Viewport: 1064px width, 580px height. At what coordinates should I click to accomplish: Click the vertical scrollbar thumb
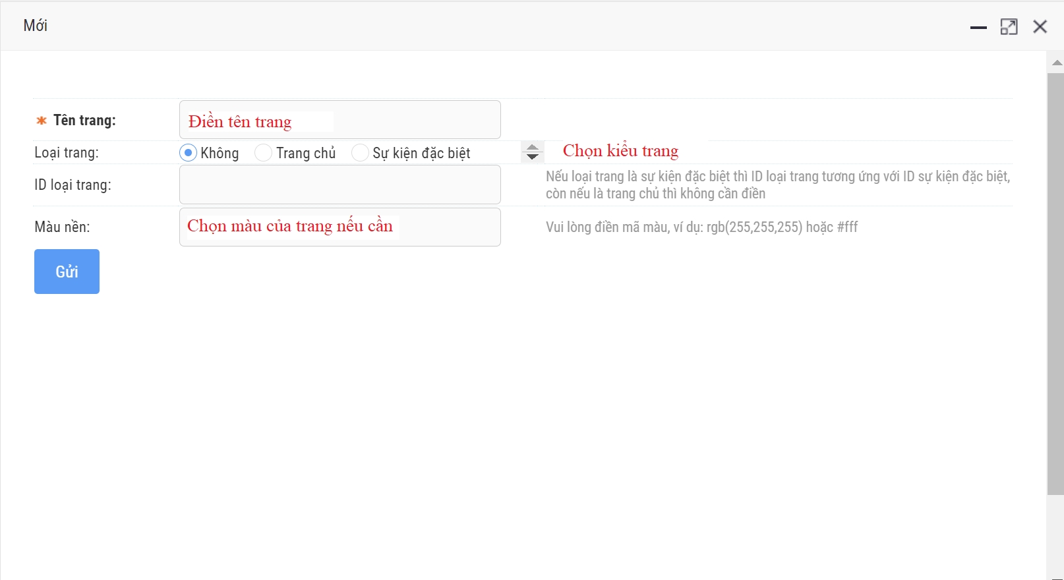tap(1055, 283)
